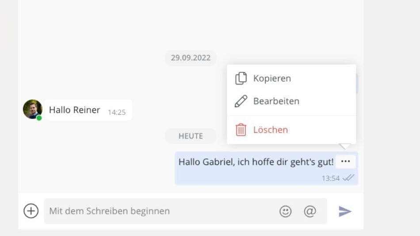Click the 29.09.2022 date separator
Image resolution: width=420 pixels, height=236 pixels.
click(191, 58)
